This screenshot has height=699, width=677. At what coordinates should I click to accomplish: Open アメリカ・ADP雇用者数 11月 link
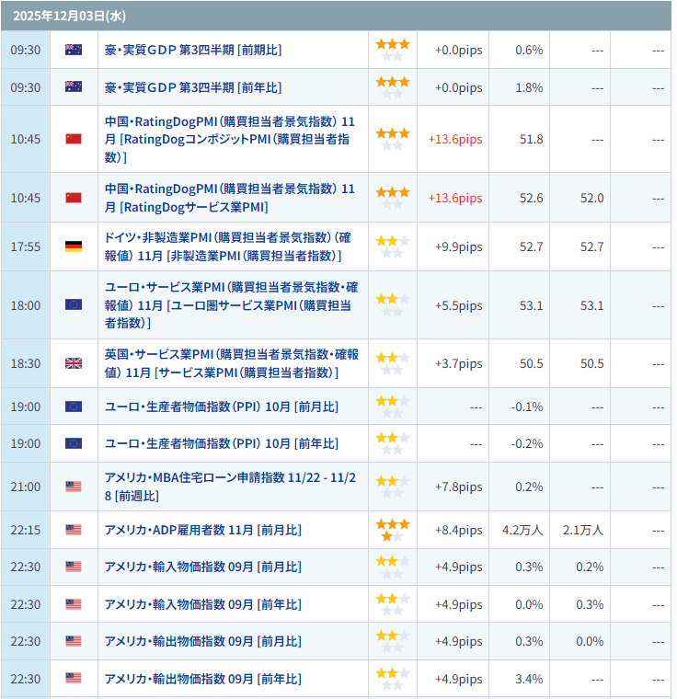[x=202, y=530]
